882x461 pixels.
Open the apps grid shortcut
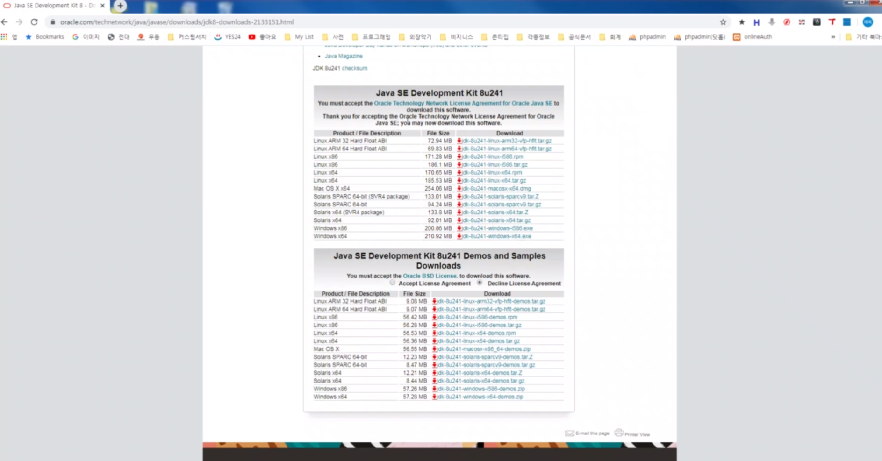coord(4,36)
